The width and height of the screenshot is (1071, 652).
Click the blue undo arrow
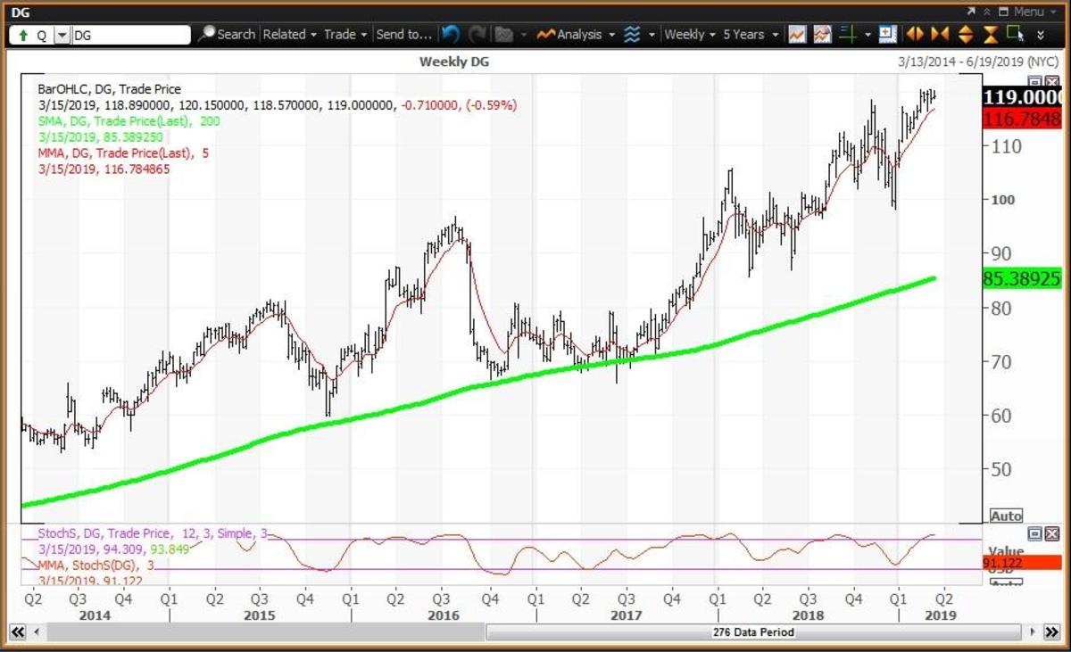point(451,35)
